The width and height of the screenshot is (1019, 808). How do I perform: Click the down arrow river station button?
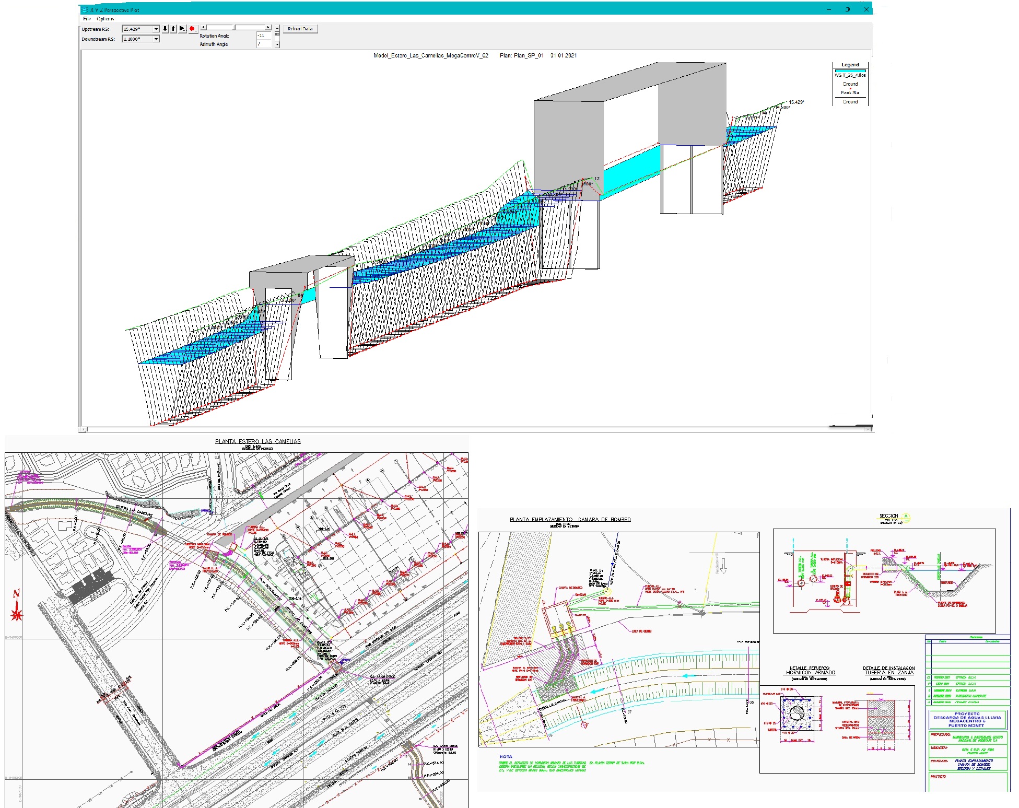pos(165,29)
